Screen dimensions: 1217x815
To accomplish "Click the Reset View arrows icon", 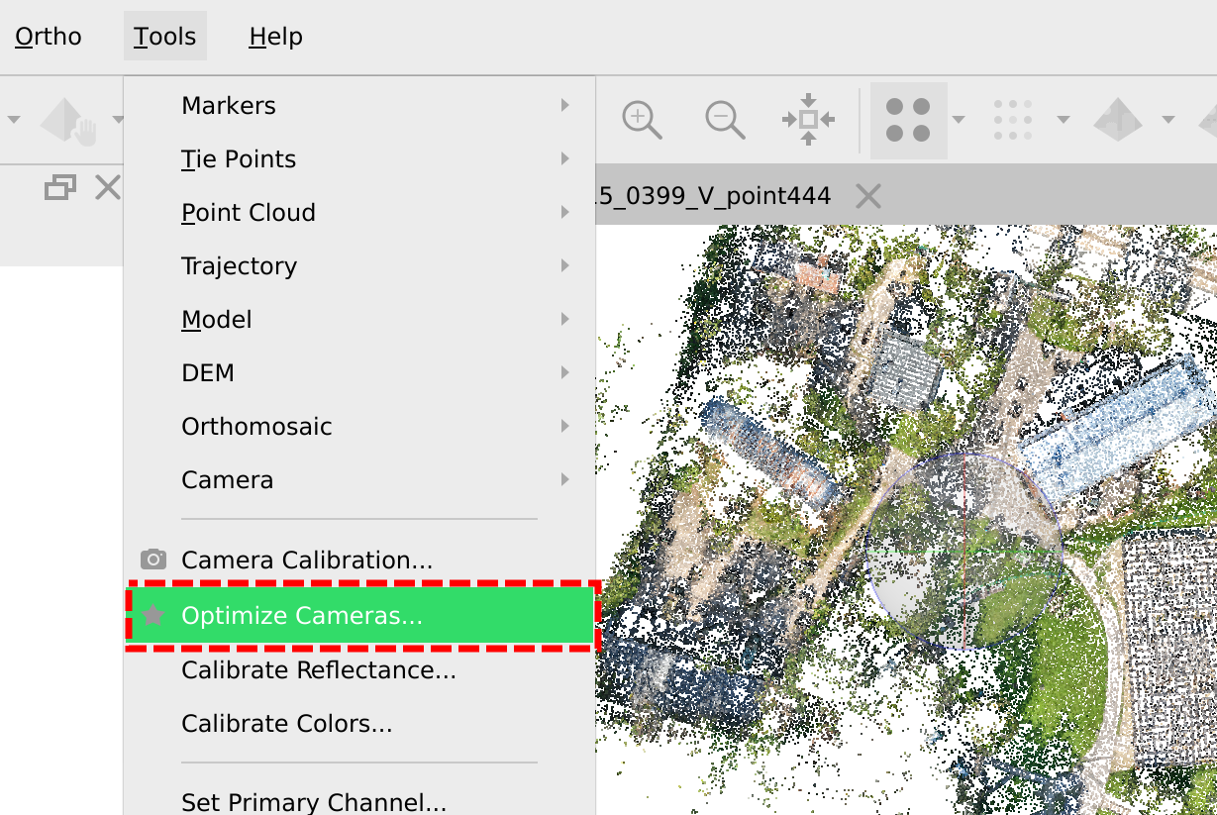I will (808, 120).
